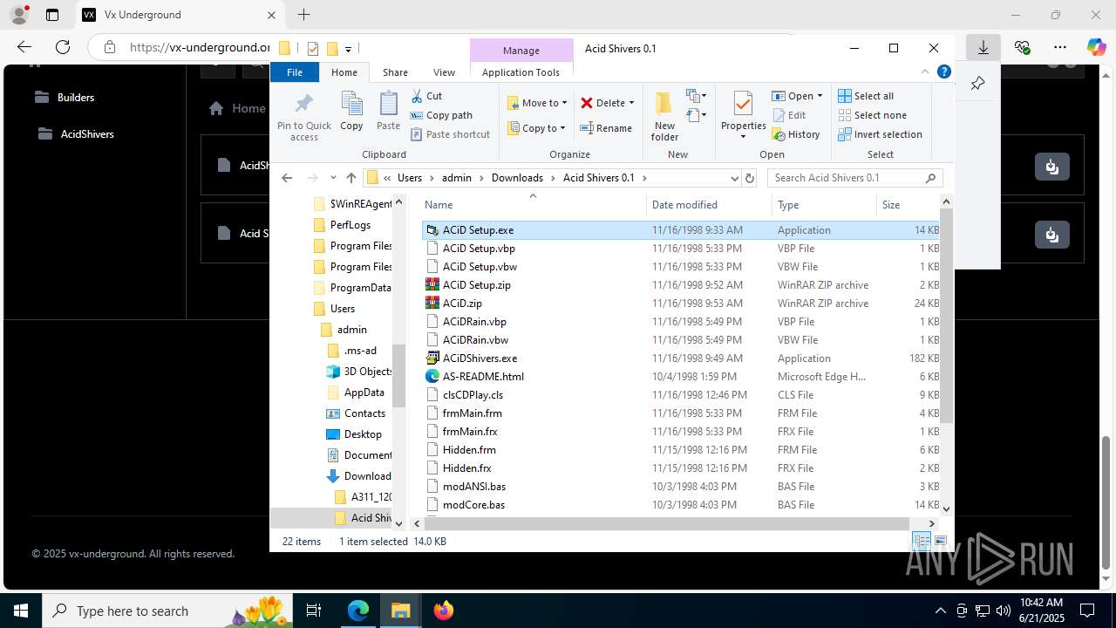Expand the address bar history dropdown
This screenshot has width=1116, height=628.
point(734,178)
